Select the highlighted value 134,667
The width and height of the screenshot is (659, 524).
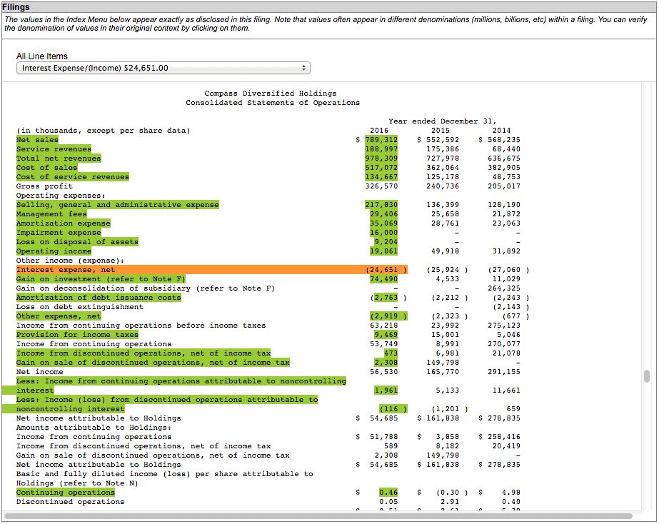381,177
